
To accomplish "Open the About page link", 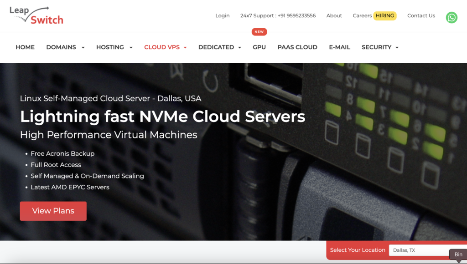I will [334, 15].
